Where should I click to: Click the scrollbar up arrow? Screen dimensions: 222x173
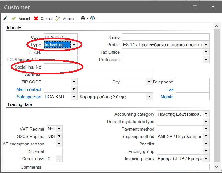[x=216, y=26]
